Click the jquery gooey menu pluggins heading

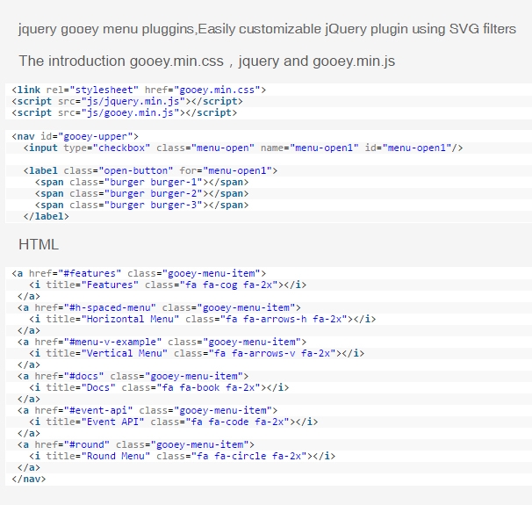point(267,29)
